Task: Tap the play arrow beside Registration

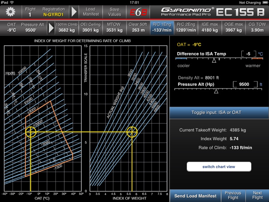Action: coord(74,12)
